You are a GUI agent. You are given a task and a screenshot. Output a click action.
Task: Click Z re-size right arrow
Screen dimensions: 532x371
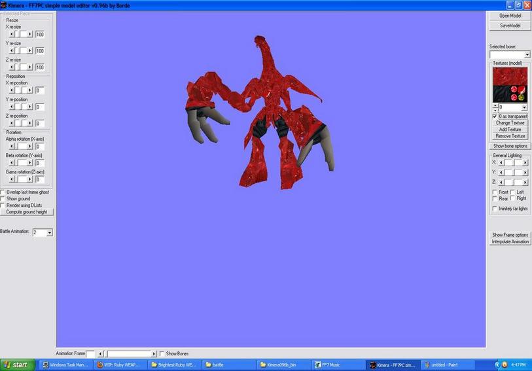[30, 67]
